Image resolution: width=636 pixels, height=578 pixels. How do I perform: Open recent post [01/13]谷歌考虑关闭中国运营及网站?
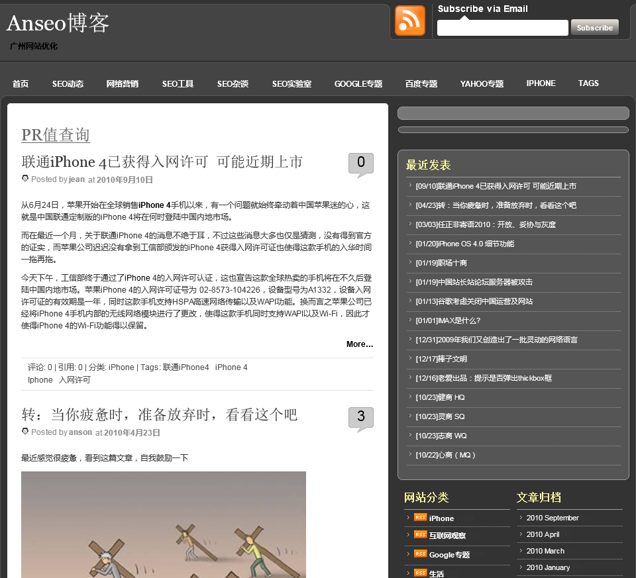[x=474, y=301]
